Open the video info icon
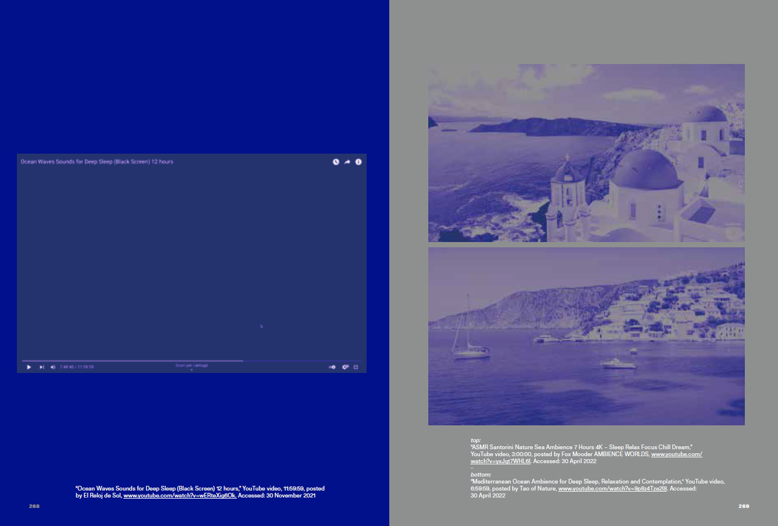 click(x=358, y=162)
